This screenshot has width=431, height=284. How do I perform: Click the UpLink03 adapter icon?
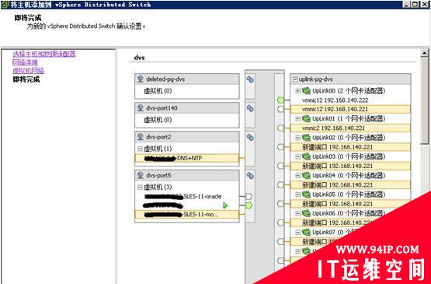coord(306,156)
